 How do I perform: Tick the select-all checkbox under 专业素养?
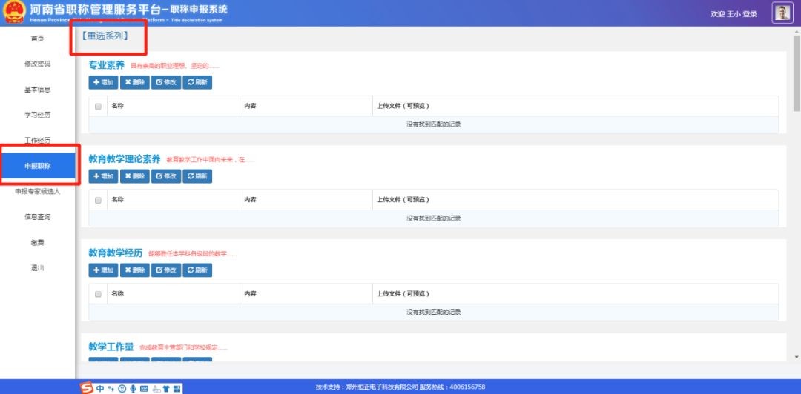98,106
